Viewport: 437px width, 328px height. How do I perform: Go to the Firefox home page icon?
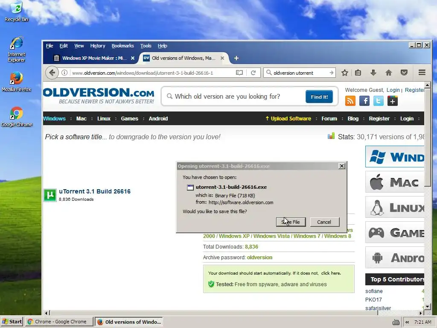point(388,73)
